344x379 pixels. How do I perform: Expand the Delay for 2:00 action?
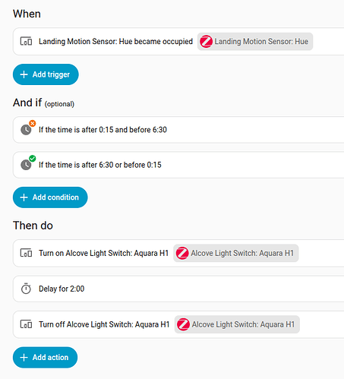pyautogui.click(x=178, y=289)
